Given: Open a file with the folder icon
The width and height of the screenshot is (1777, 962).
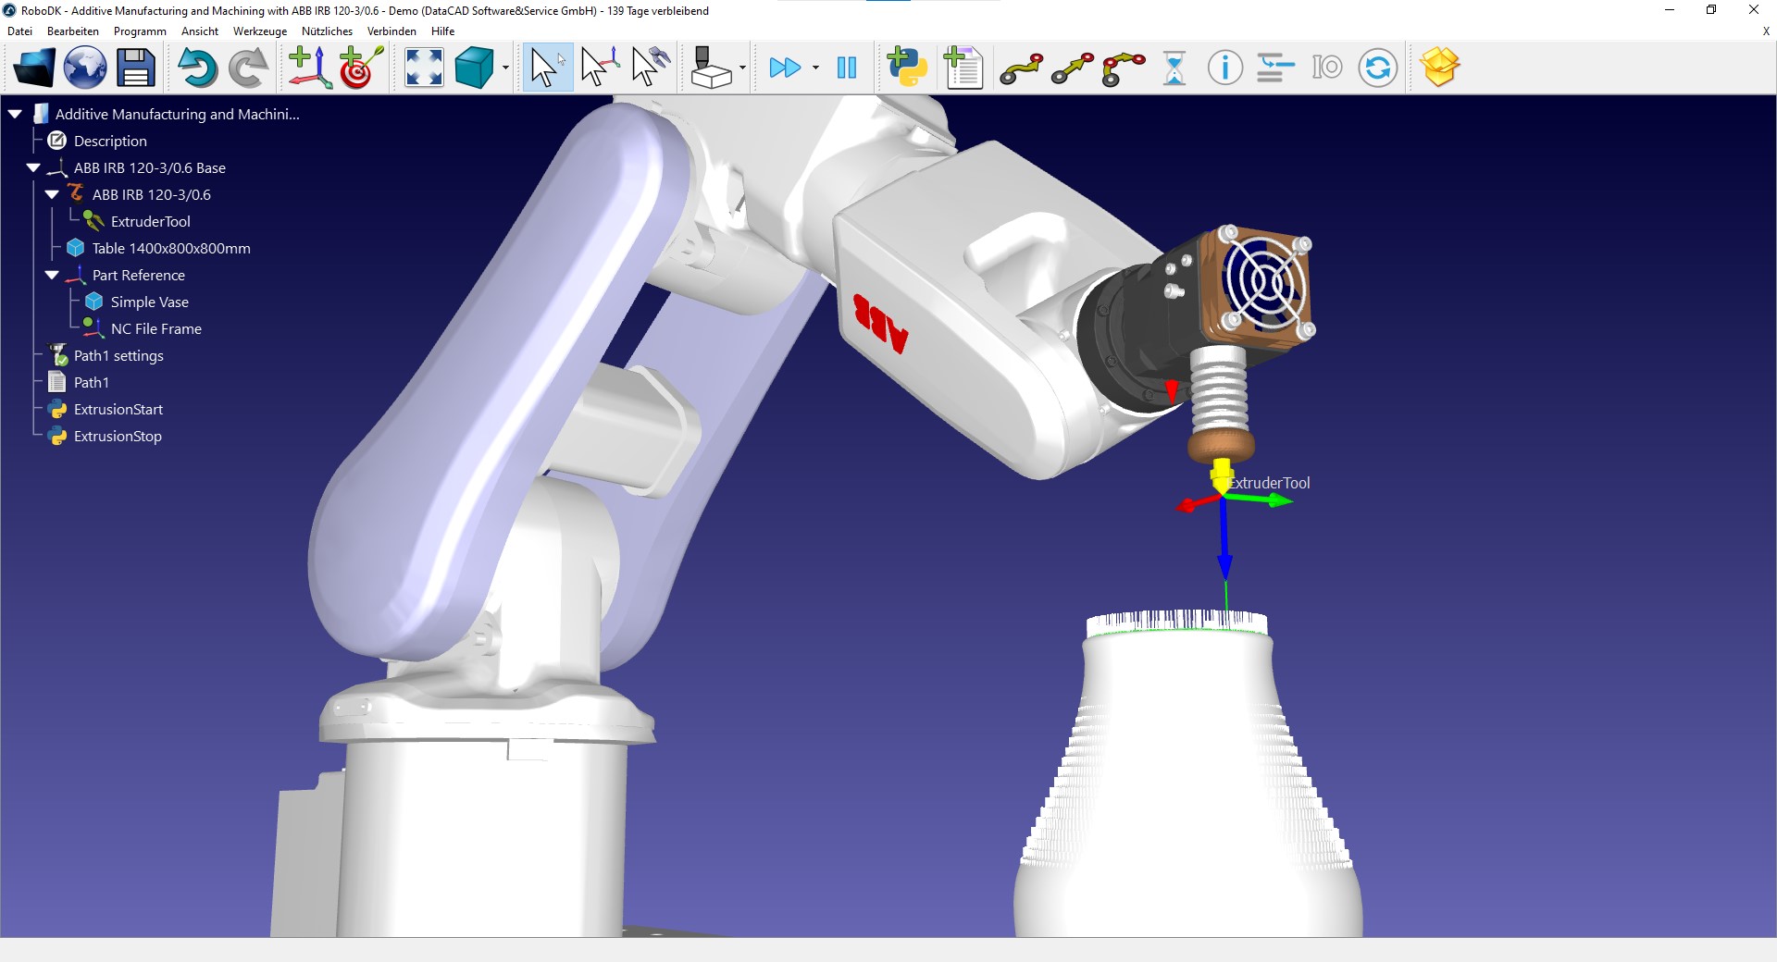Looking at the screenshot, I should click(34, 68).
